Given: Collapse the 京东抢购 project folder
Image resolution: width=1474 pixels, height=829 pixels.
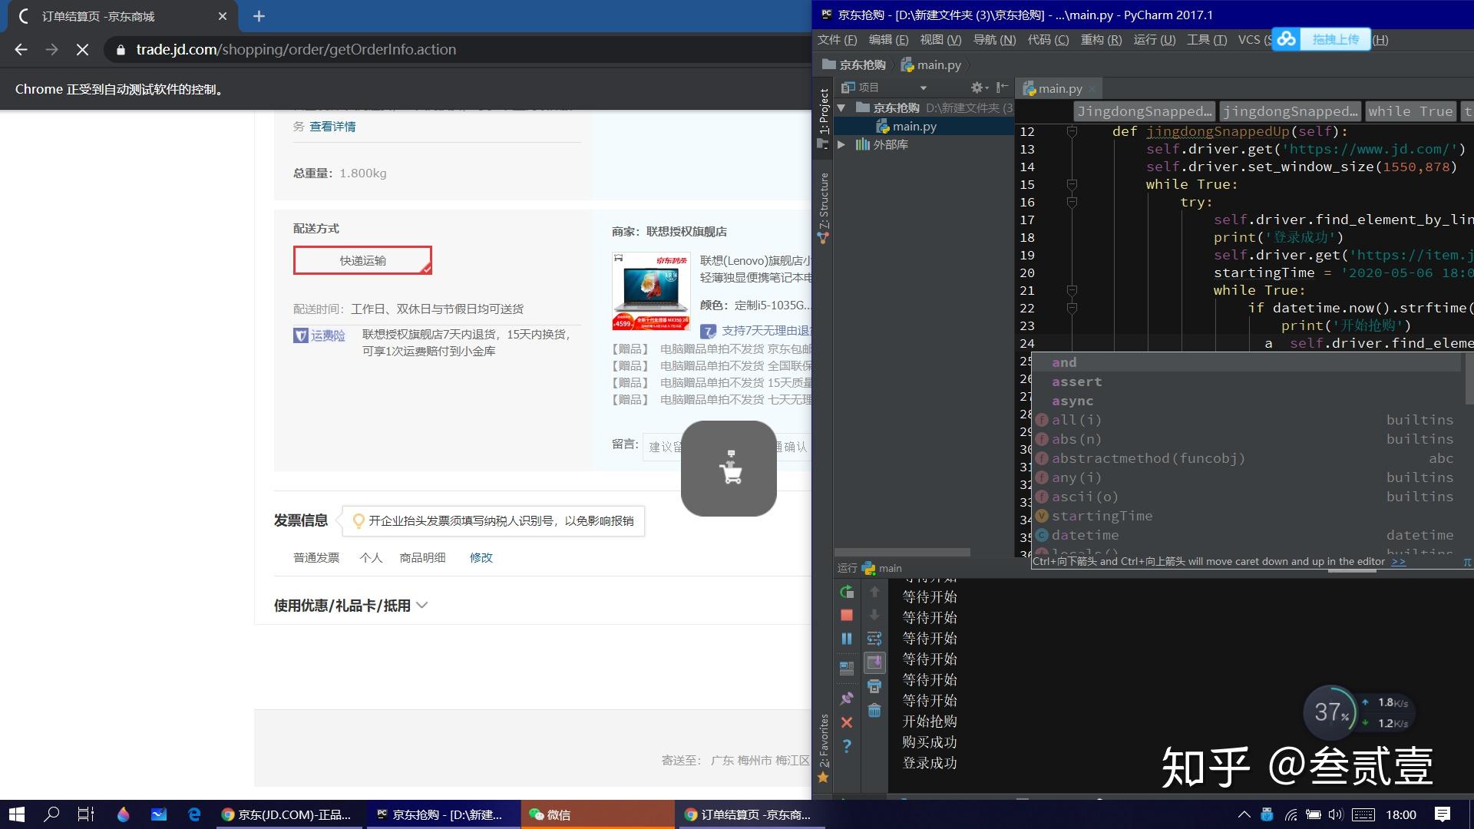Looking at the screenshot, I should click(841, 108).
